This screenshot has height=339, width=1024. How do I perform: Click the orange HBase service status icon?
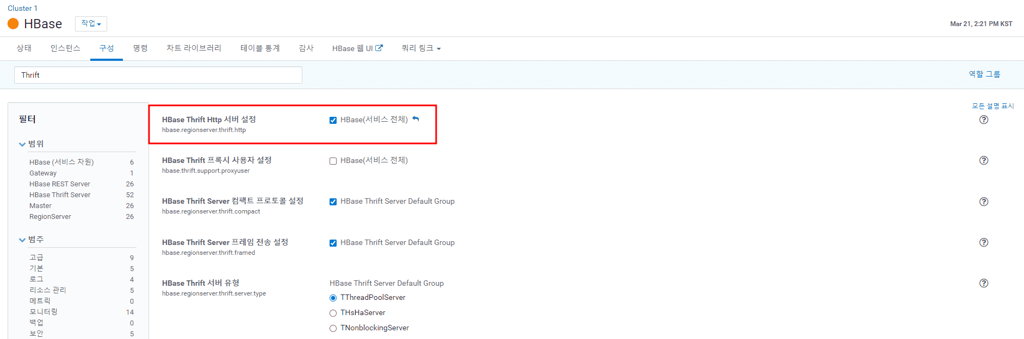[x=13, y=24]
